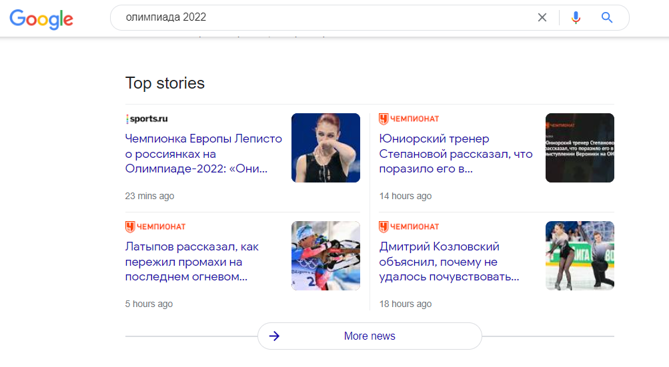Image resolution: width=669 pixels, height=367 pixels.
Task: Open the Чемпионка Европы Леписто headline
Action: (x=203, y=154)
